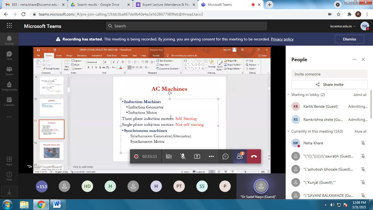373x210 pixels.
Task: Toggle the microphone in call controls
Action: 183,156
